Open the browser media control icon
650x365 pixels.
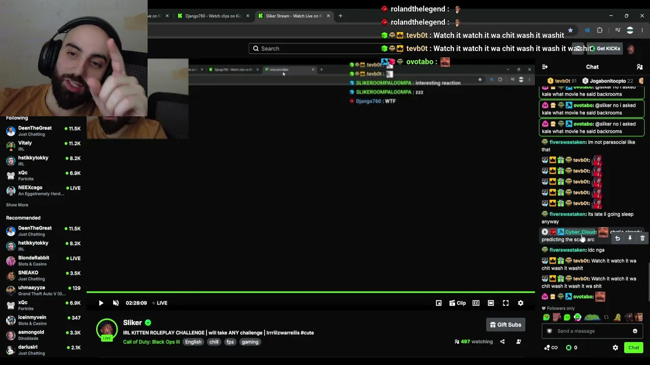point(617,30)
